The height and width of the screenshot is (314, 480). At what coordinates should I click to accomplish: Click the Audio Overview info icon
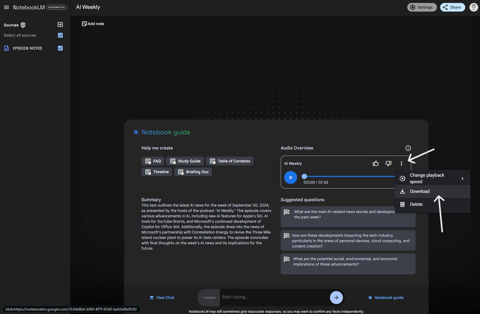(408, 148)
